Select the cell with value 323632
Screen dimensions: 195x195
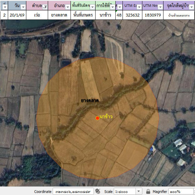(132, 15)
